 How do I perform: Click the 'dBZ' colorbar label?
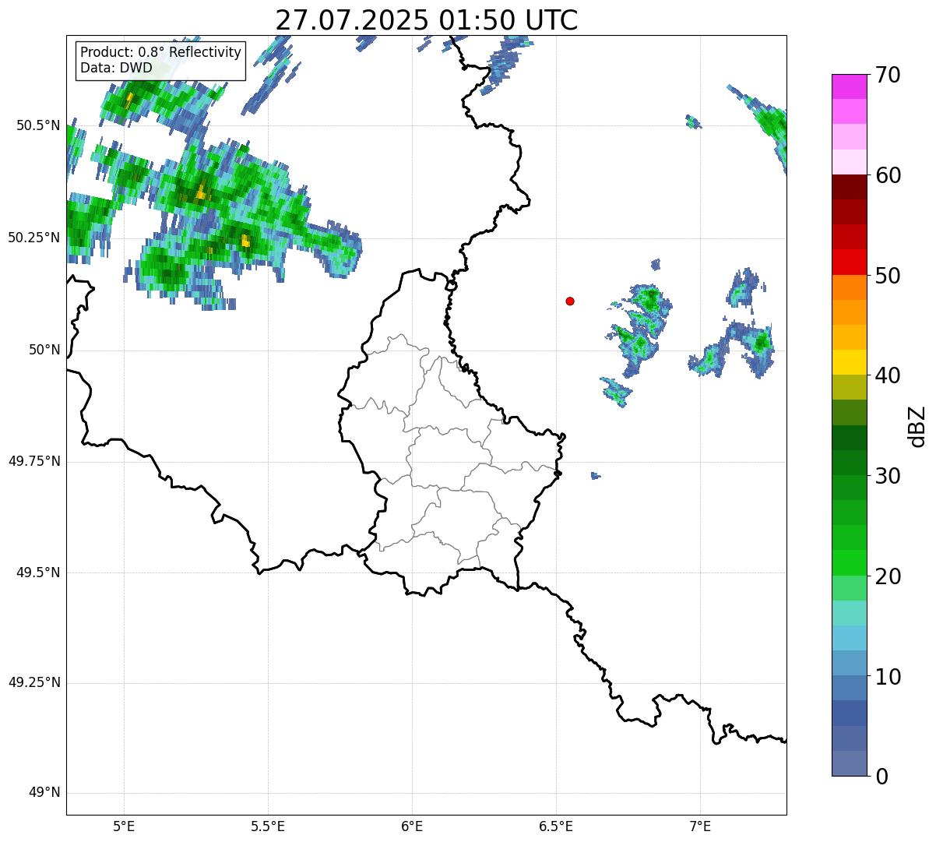pyautogui.click(x=918, y=425)
